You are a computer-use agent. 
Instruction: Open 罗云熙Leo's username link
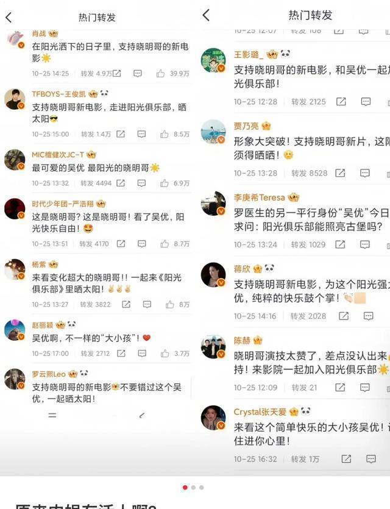(49, 374)
